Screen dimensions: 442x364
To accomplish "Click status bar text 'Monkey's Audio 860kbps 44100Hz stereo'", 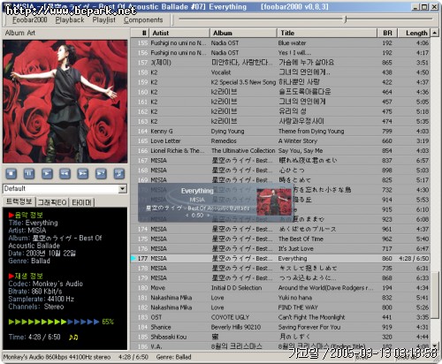I will 57,357.
